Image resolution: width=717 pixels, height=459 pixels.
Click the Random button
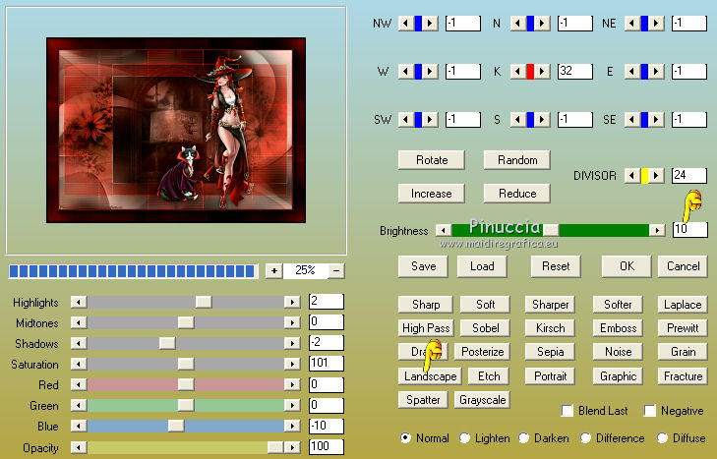pyautogui.click(x=517, y=160)
